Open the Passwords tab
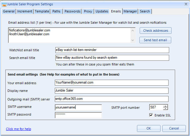The image size is (190, 136). pyautogui.click(x=72, y=11)
